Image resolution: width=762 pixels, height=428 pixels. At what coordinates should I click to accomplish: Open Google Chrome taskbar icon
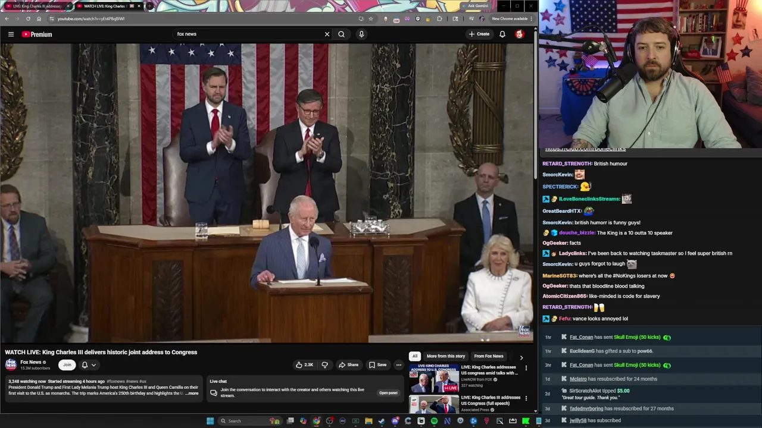316,421
